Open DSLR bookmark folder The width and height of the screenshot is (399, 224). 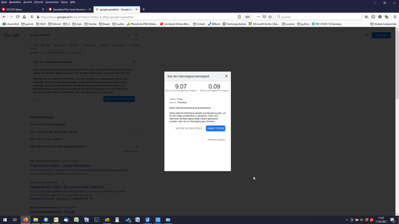41,24
